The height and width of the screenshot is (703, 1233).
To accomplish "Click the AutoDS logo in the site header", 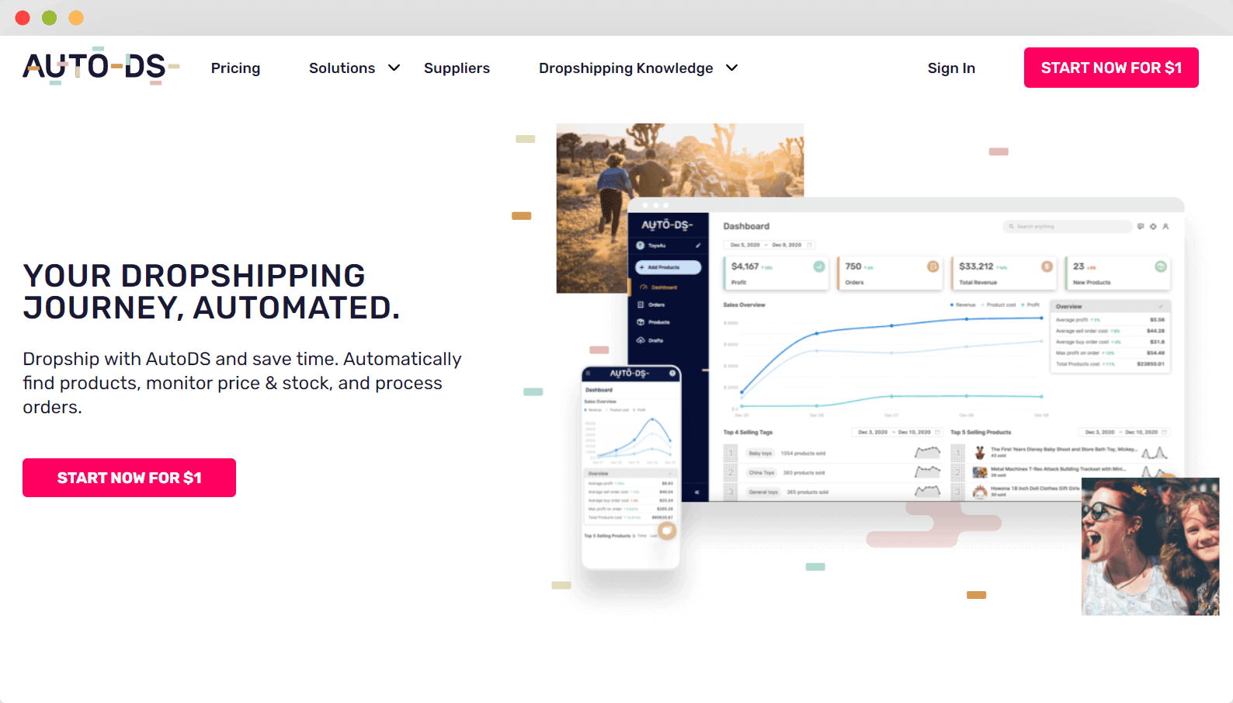I will tap(101, 67).
